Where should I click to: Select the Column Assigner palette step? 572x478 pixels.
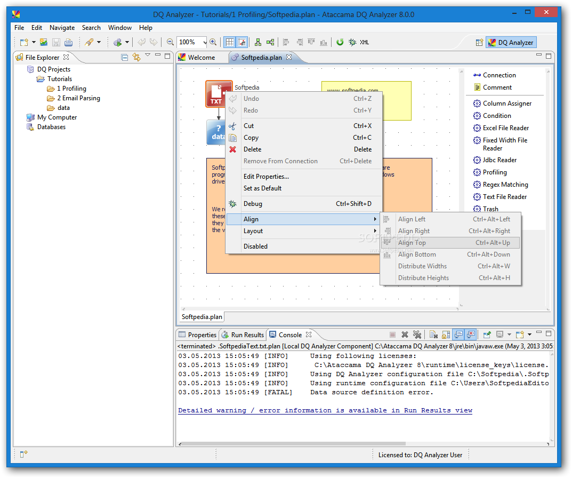point(502,103)
